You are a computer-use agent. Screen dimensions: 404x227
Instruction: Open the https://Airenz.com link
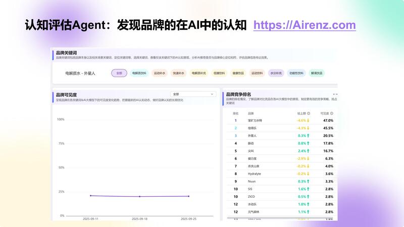pos(304,25)
